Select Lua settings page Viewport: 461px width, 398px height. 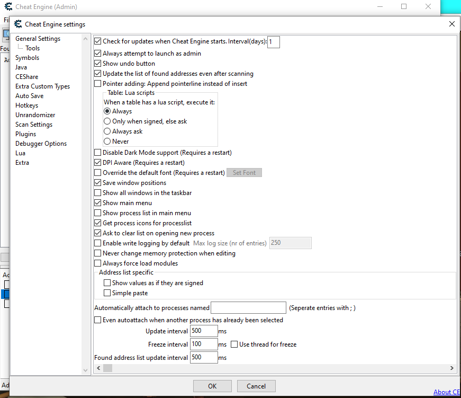[x=20, y=153]
